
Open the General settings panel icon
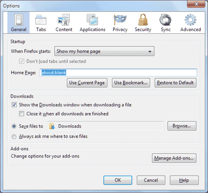19,20
